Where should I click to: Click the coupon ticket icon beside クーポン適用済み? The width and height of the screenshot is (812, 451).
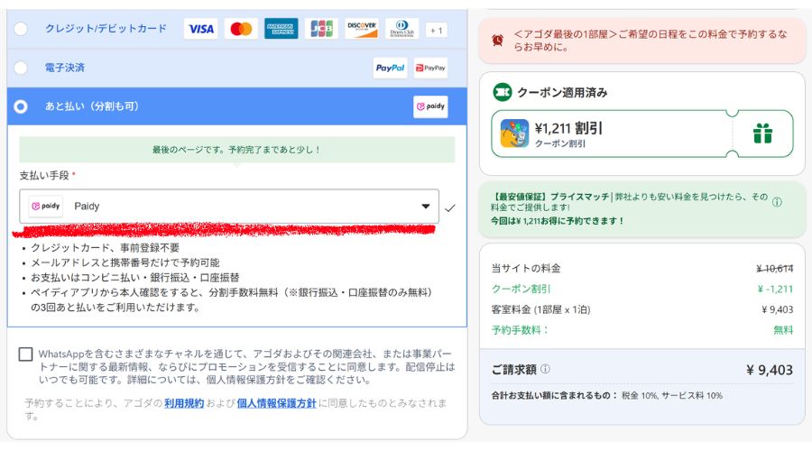[x=502, y=92]
